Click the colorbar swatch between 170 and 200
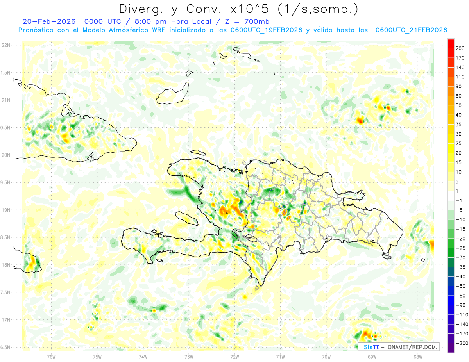 tap(451, 53)
